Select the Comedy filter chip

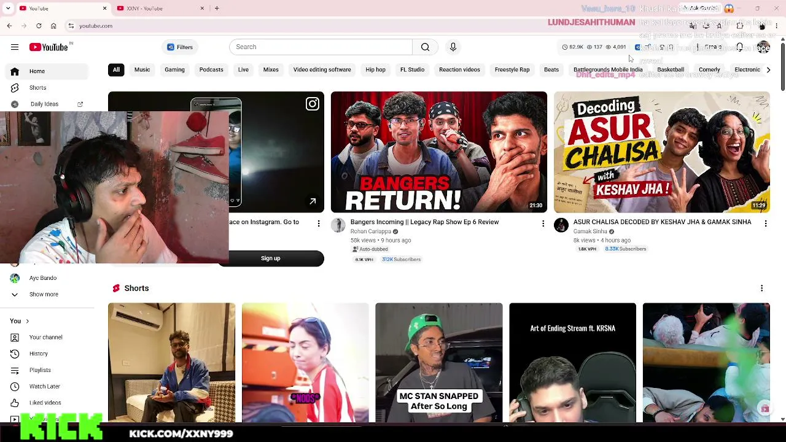pos(709,70)
